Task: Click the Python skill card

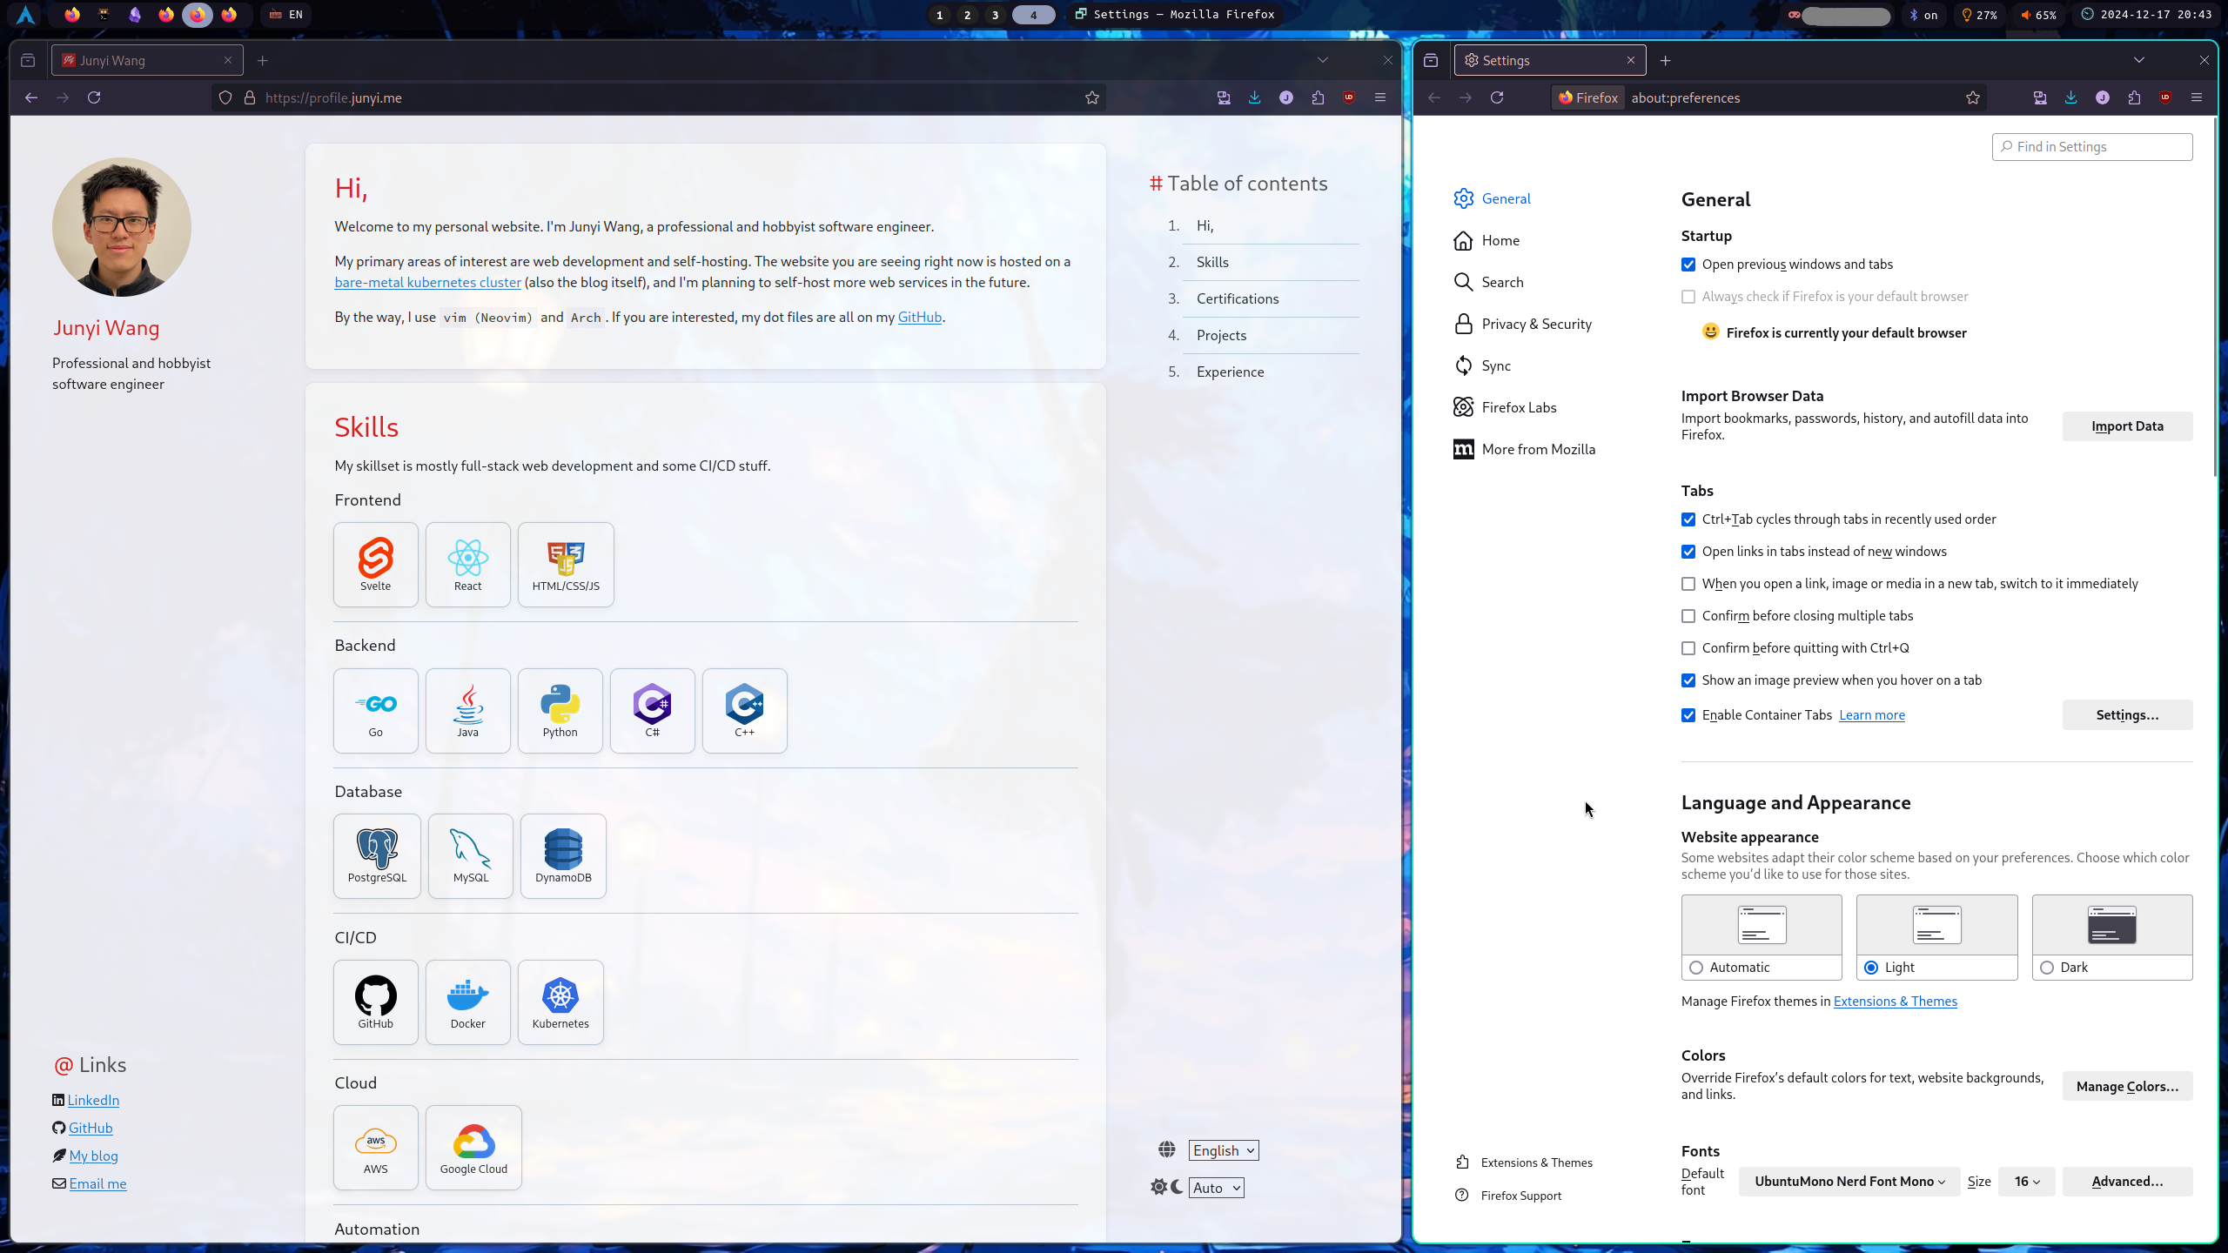Action: coord(560,711)
